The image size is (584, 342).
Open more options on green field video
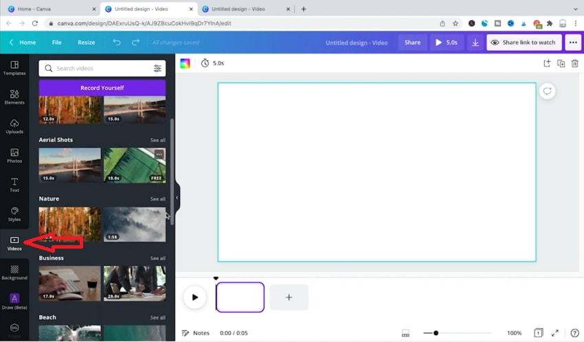(159, 154)
